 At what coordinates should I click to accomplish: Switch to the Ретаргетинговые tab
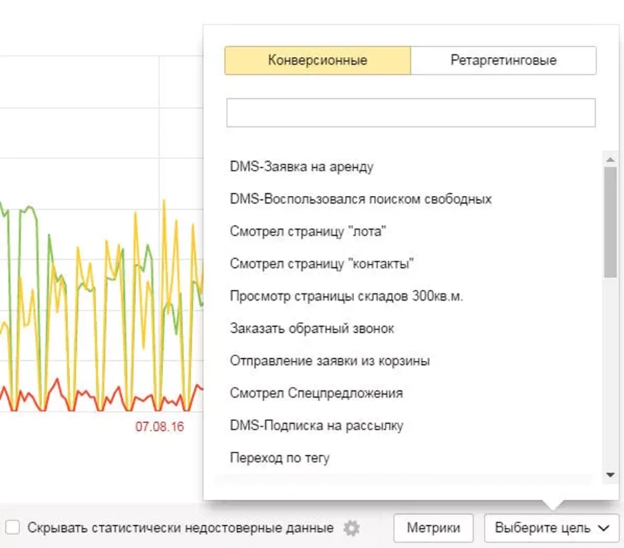[503, 60]
